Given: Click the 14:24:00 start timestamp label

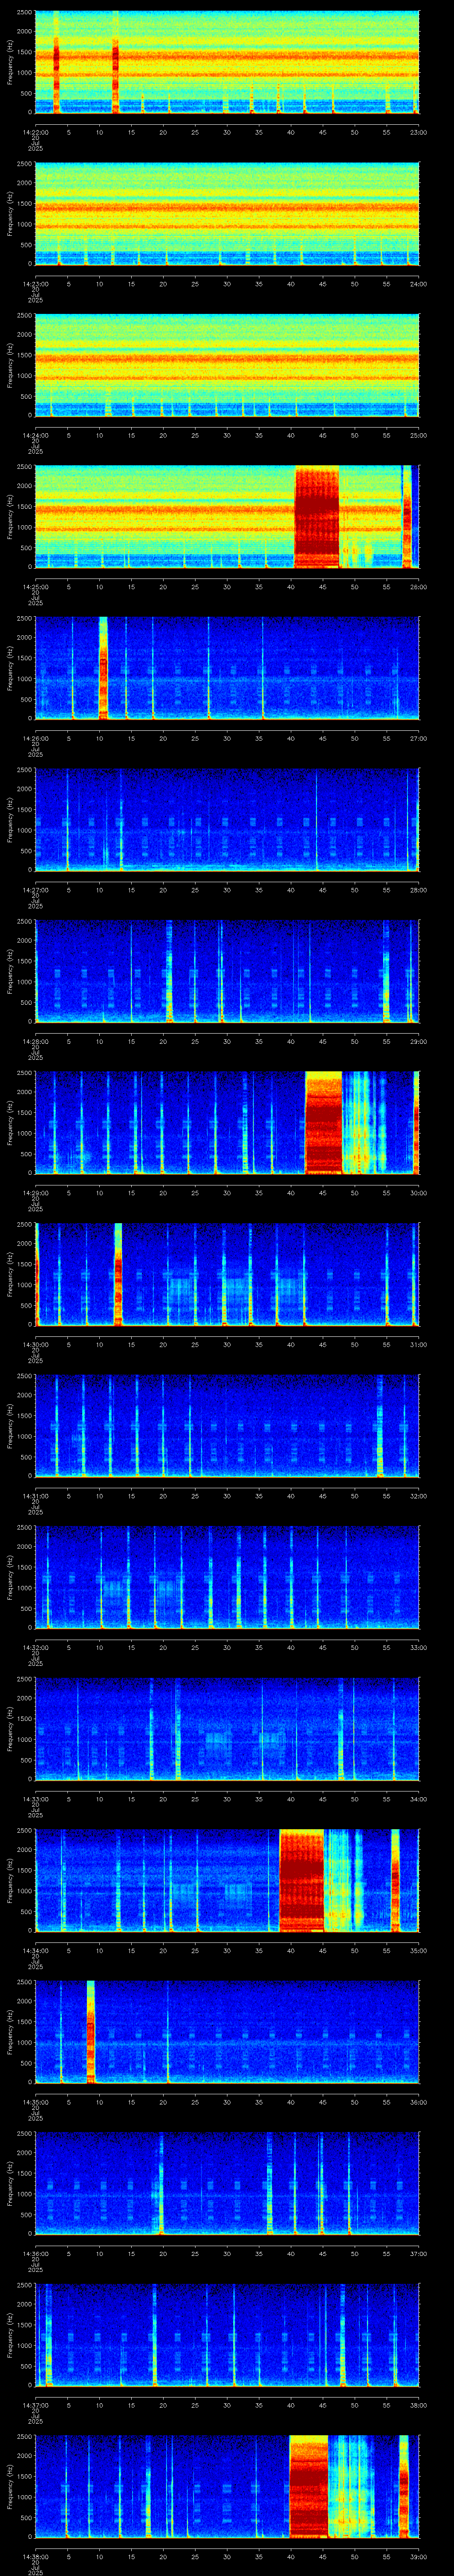Looking at the screenshot, I should click(35, 435).
